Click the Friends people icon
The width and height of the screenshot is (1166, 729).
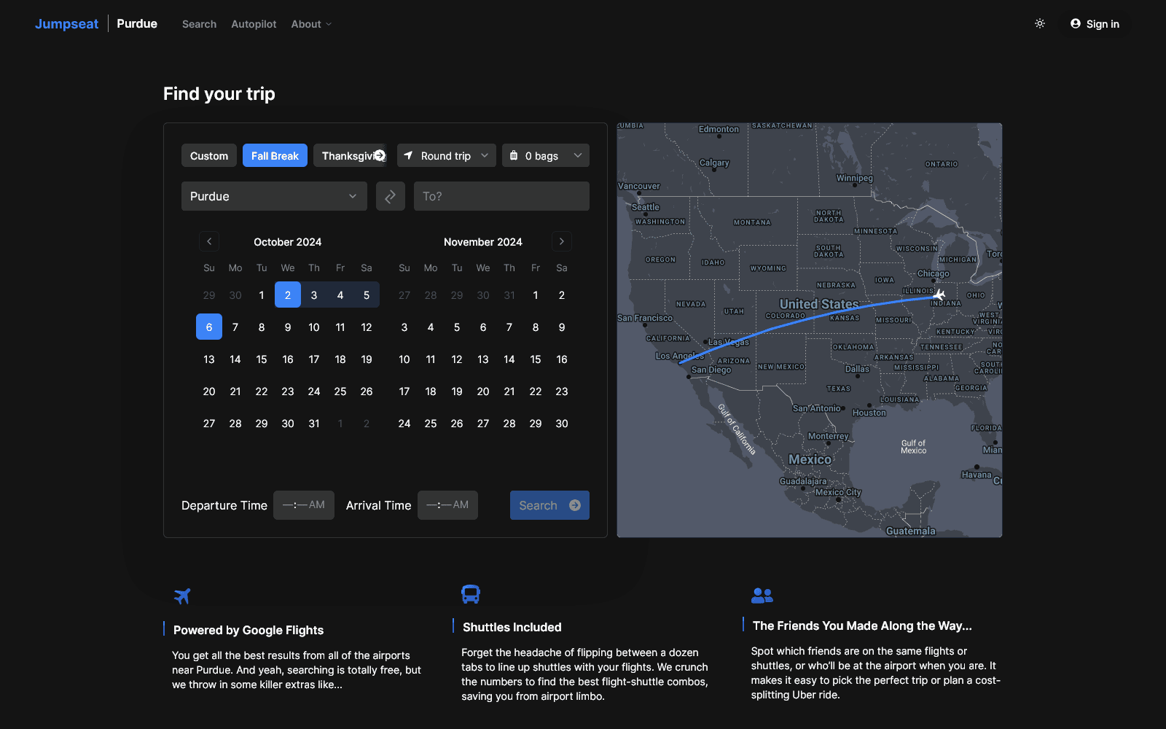762,595
